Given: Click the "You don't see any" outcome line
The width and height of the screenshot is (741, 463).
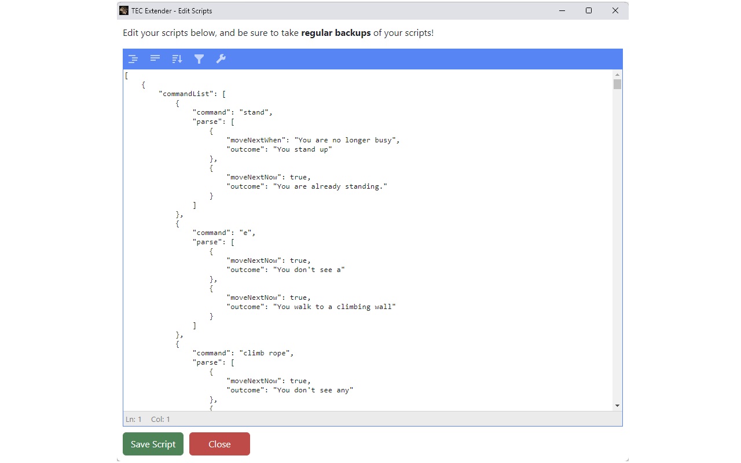Looking at the screenshot, I should 290,390.
